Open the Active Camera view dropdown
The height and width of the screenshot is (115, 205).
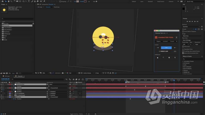[88, 73]
